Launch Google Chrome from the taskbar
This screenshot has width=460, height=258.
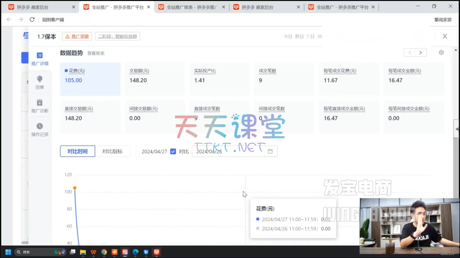point(104,252)
